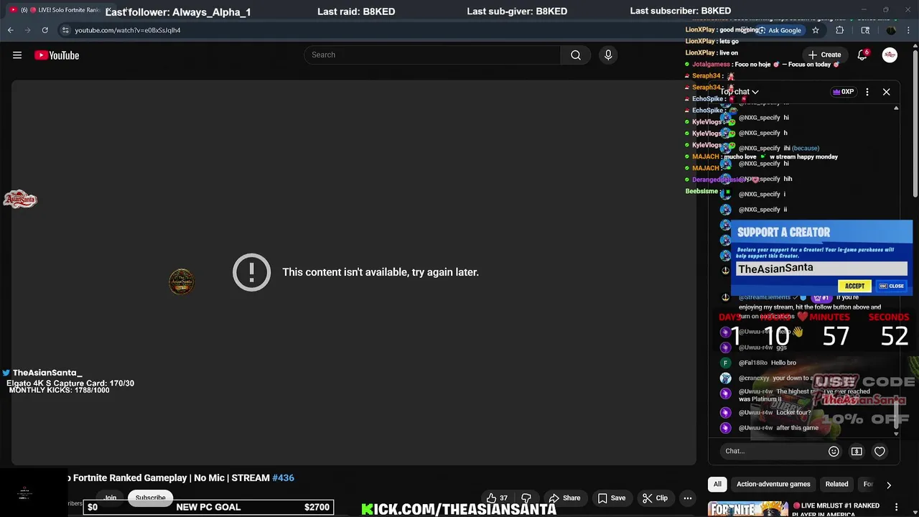
Task: Open site information icon beside the URL
Action: click(65, 30)
